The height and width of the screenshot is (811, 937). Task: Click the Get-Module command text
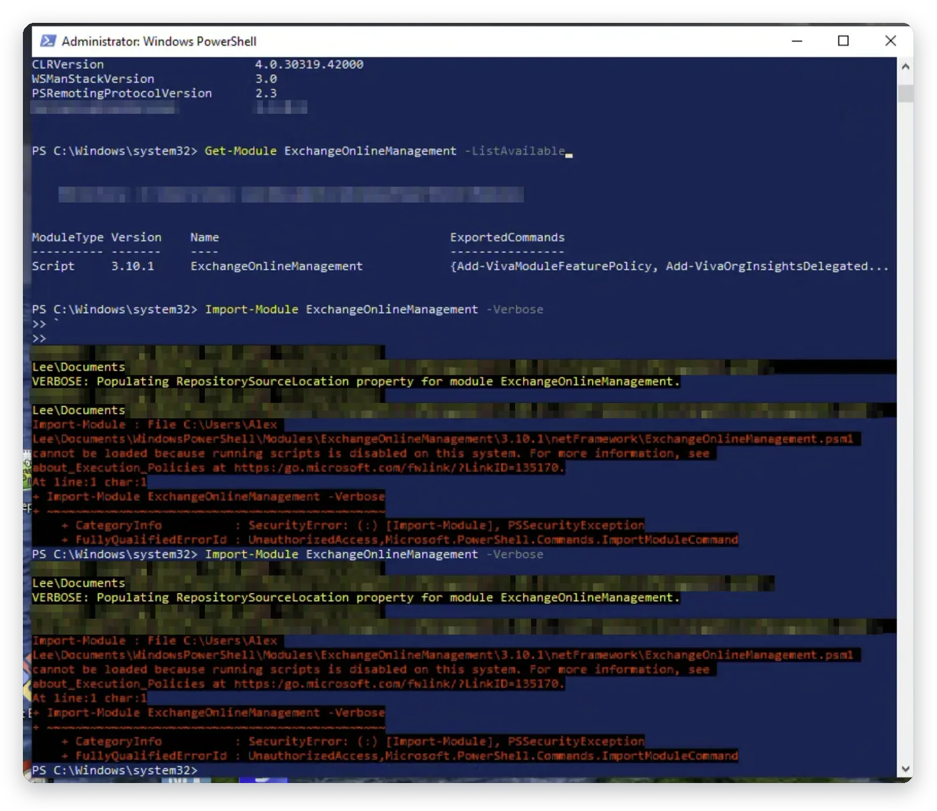click(241, 151)
